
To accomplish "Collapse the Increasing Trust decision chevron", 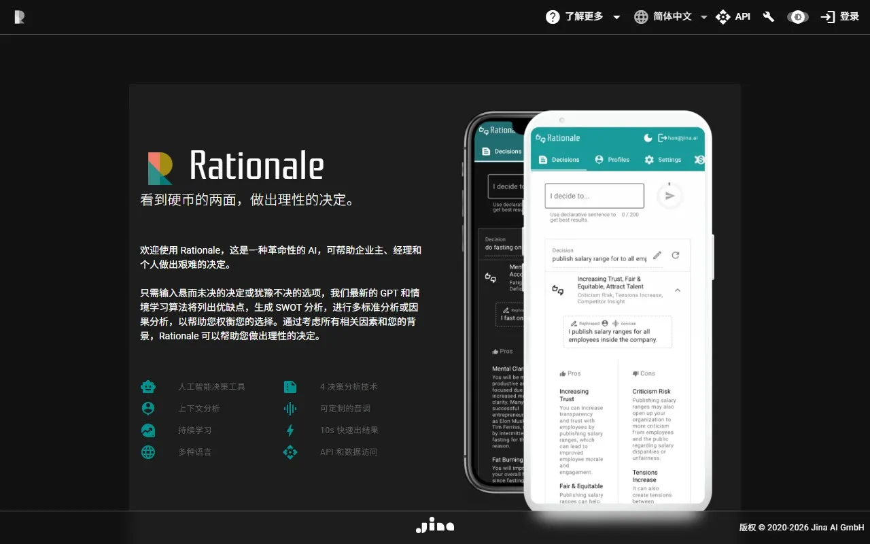I will coord(678,290).
